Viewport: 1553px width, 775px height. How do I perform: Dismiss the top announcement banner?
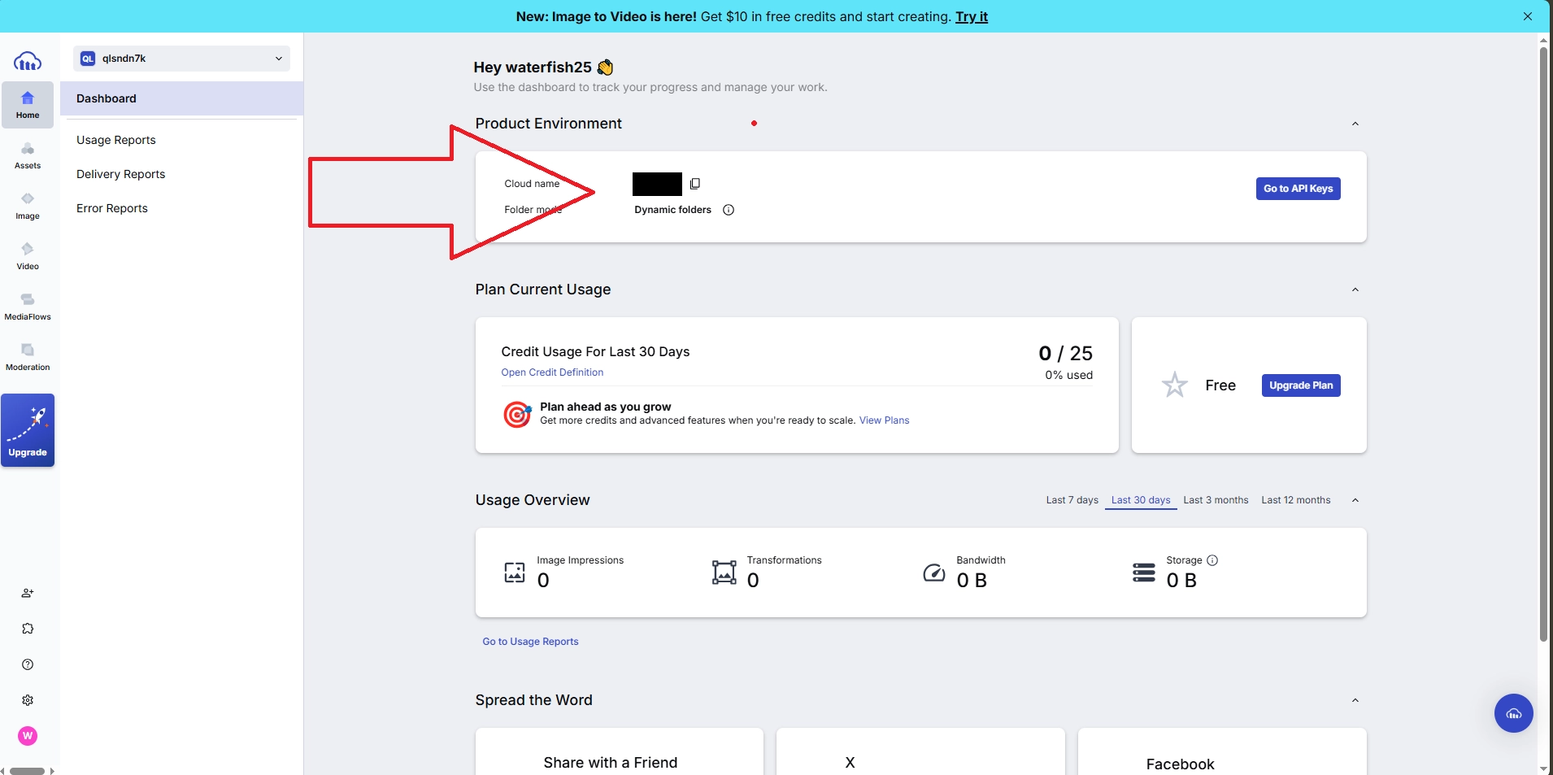coord(1528,16)
